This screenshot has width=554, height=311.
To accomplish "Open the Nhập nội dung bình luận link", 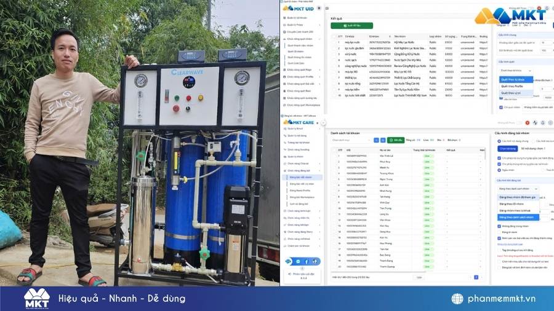I will [x=510, y=244].
